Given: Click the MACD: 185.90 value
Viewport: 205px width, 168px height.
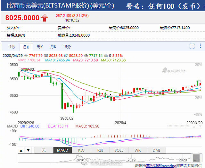Looking at the screenshot, I should [x=87, y=126].
